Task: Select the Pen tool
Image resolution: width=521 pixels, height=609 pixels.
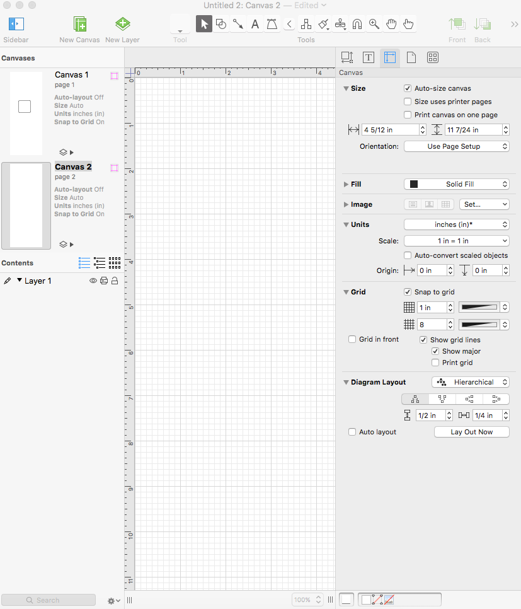Action: pos(272,24)
